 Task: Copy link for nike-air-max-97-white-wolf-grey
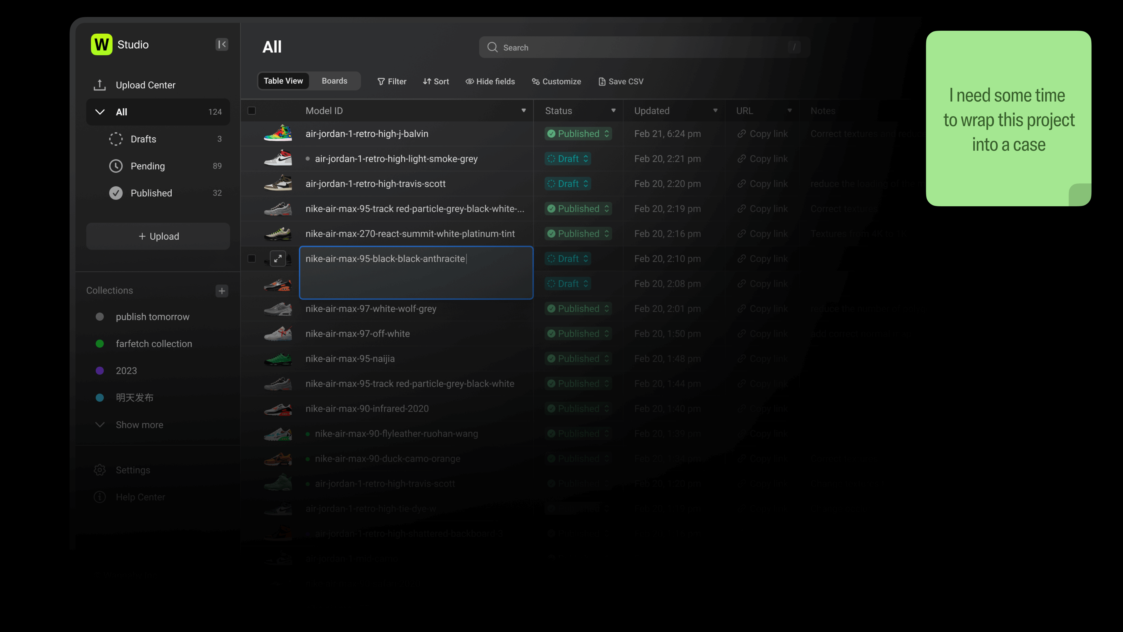(762, 309)
